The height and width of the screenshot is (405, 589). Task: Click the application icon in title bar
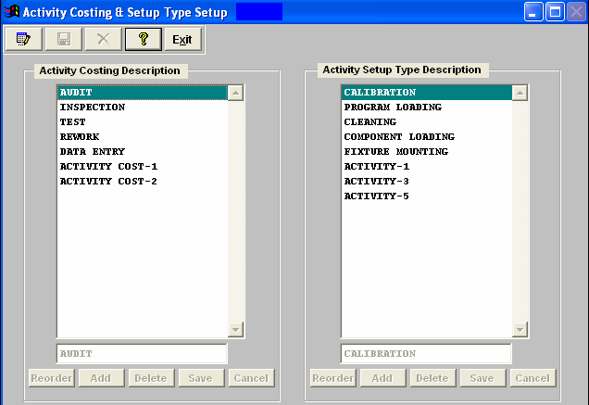pyautogui.click(x=12, y=12)
